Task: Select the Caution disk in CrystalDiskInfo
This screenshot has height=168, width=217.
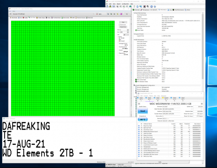Action: 166,99
